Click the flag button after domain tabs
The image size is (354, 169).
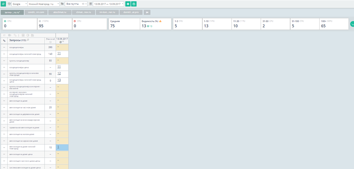(x=147, y=12)
